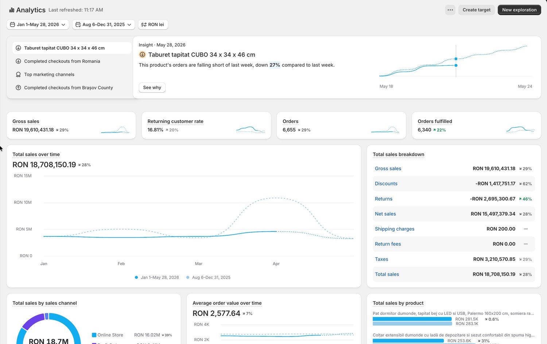This screenshot has width=547, height=344.
Task: Click the Gross sales sparkline chart
Action: [115, 130]
